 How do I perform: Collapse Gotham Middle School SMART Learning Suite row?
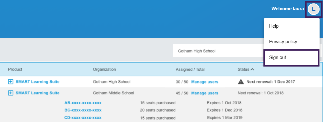point(11,93)
